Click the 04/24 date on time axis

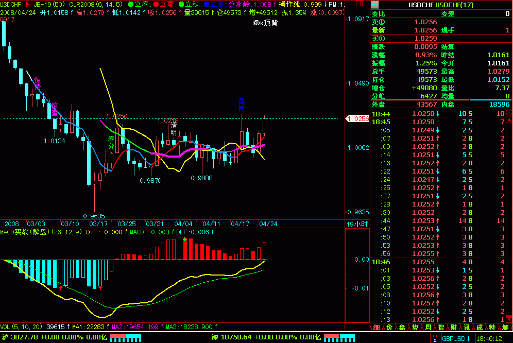point(268,224)
